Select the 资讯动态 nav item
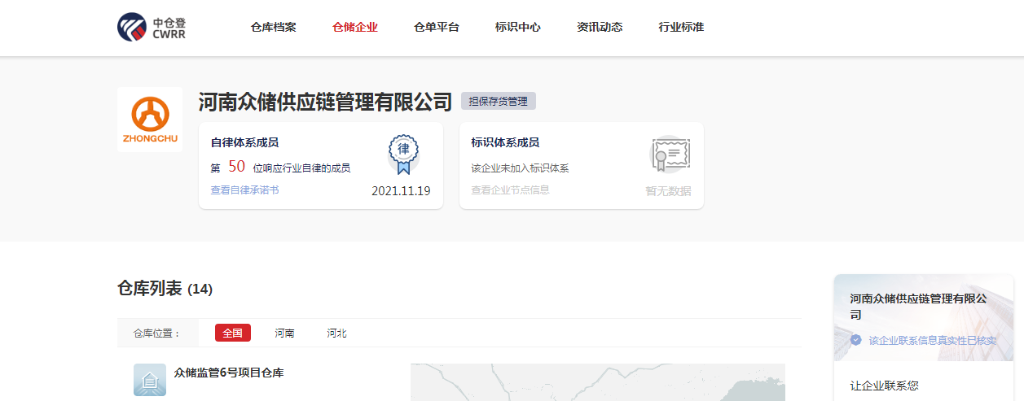Image resolution: width=1024 pixels, height=401 pixels. click(600, 27)
